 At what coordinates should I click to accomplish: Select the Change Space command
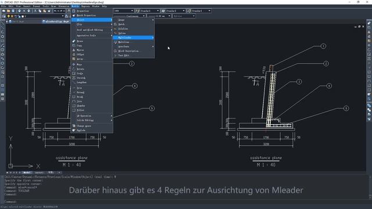pyautogui.click(x=92, y=126)
